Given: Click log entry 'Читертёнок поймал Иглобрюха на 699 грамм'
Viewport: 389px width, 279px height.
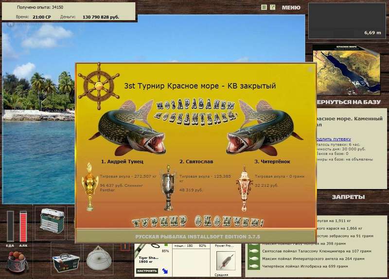Looking at the screenshot, I should tap(305, 266).
